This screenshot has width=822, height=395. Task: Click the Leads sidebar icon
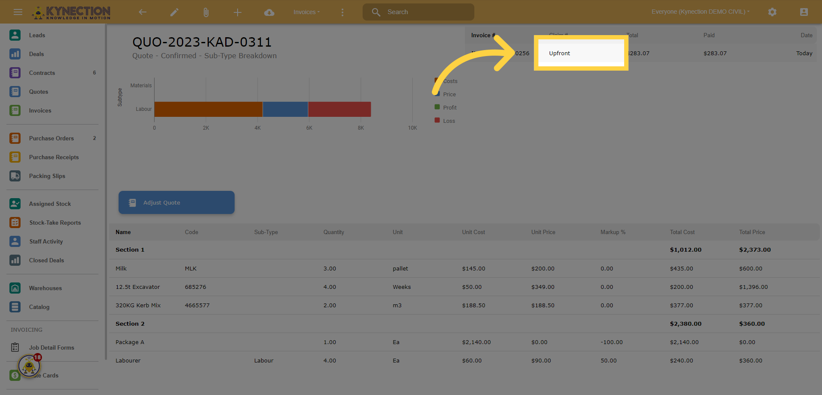click(15, 35)
